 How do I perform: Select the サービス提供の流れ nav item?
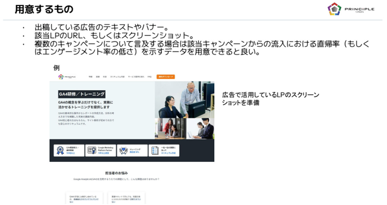[135, 77]
